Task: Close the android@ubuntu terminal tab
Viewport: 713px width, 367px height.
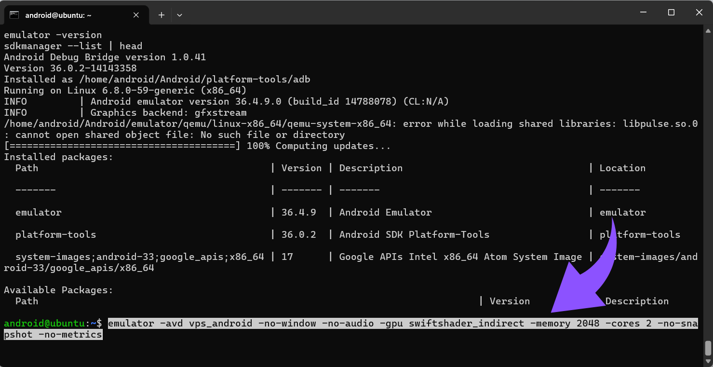Action: (136, 15)
